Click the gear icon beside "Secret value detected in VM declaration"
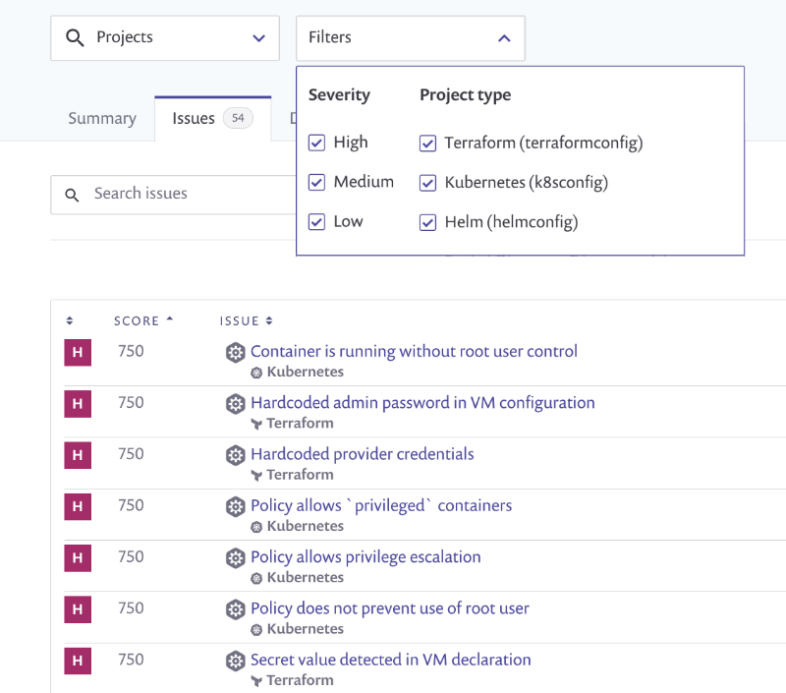The image size is (786, 693). (235, 660)
